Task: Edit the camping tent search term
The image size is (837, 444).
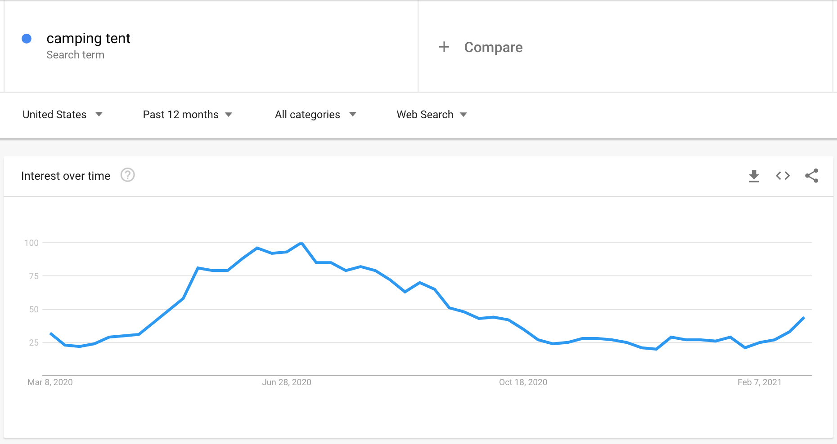Action: (88, 39)
